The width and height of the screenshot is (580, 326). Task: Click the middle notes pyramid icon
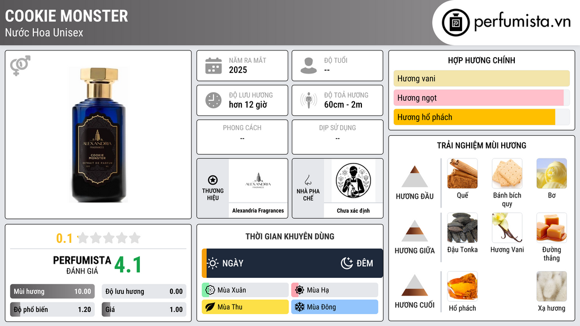click(415, 231)
